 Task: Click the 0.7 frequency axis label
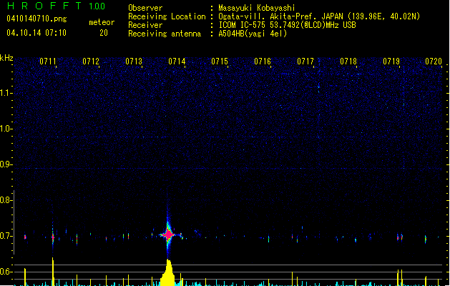(8, 236)
